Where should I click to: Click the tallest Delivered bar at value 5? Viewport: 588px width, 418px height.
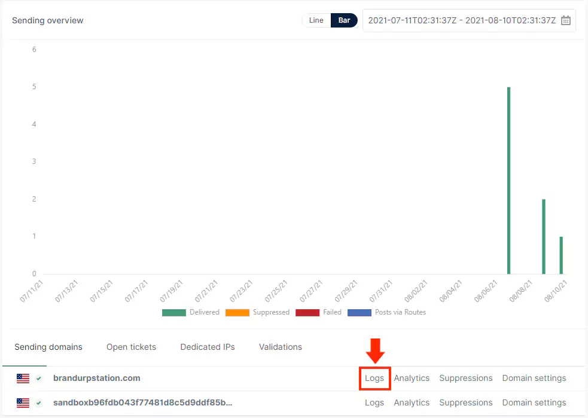point(509,181)
